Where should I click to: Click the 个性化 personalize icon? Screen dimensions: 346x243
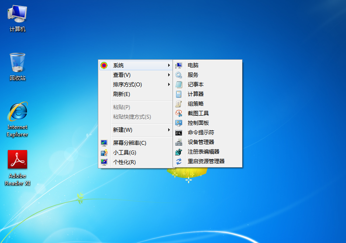[104, 162]
